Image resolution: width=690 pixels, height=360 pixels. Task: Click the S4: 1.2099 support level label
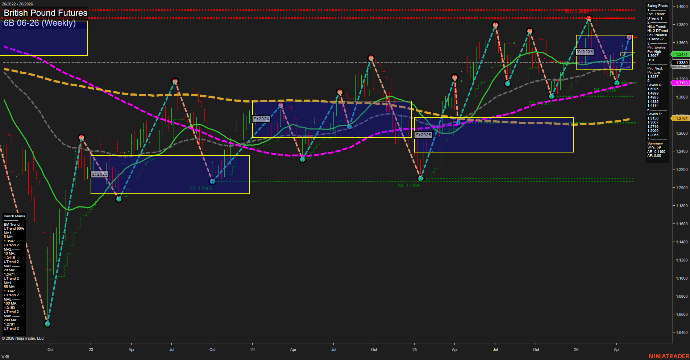[409, 185]
